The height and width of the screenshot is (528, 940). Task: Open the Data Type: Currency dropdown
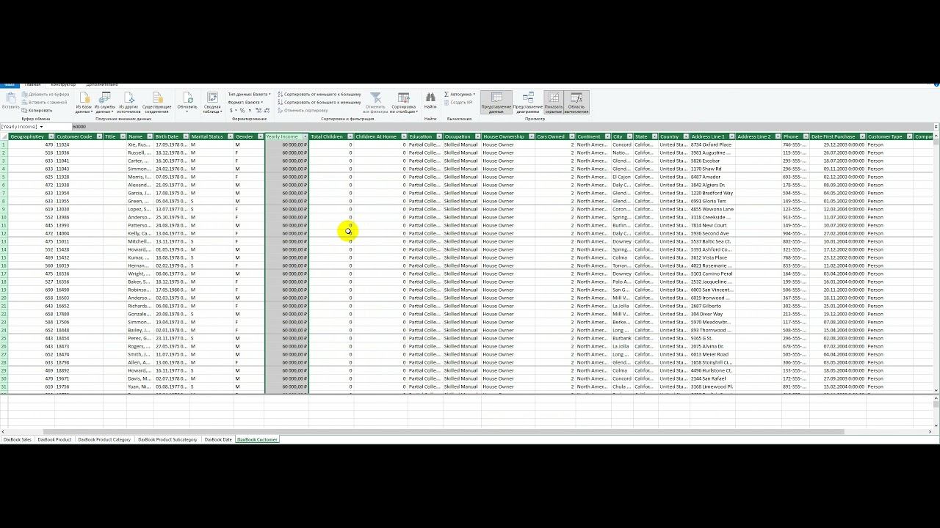tap(250, 95)
